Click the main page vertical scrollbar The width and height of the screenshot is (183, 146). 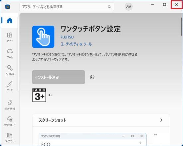coord(181,27)
